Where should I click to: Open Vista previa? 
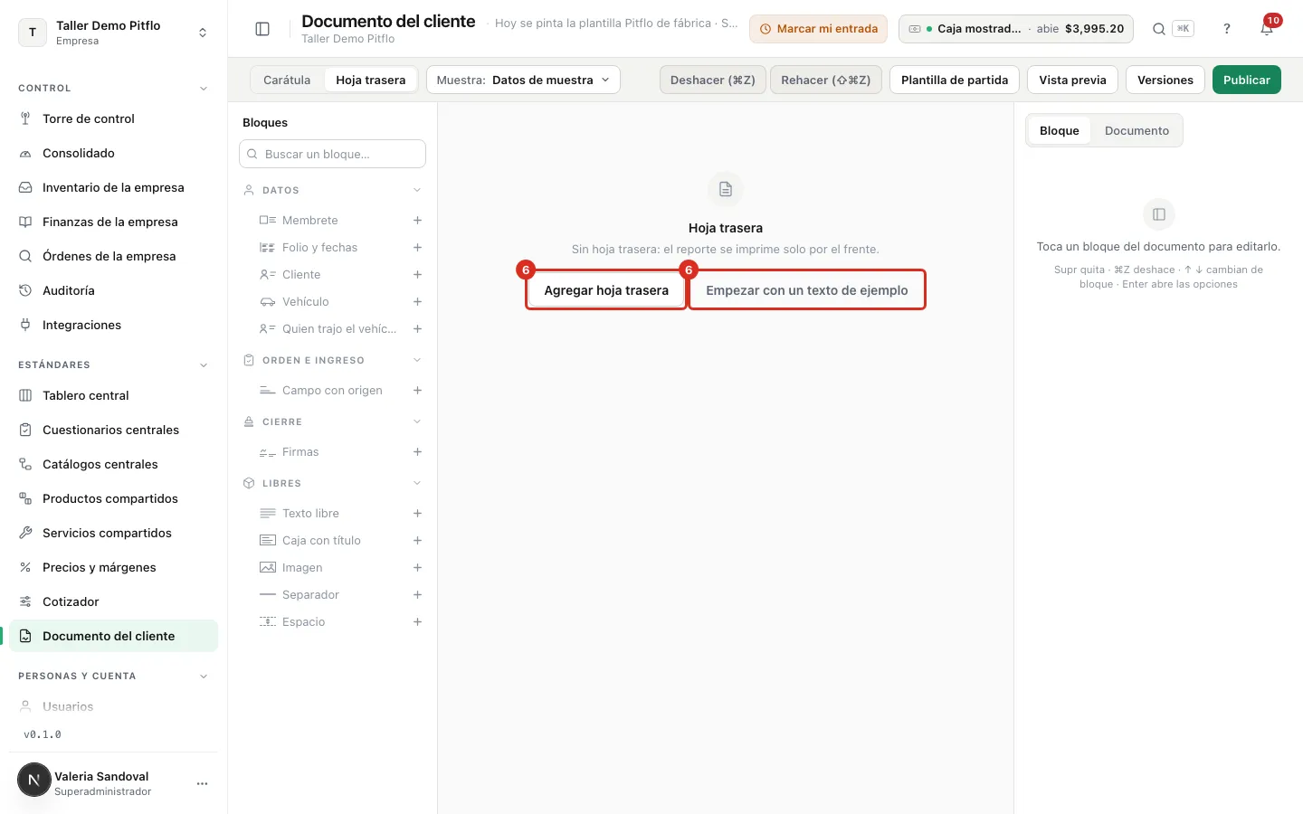point(1072,80)
